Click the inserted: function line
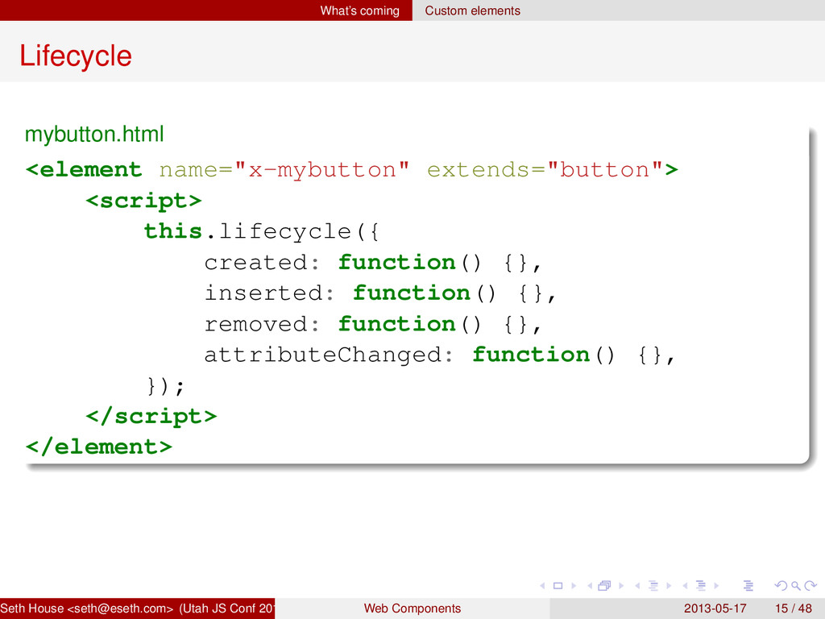The image size is (825, 619). [380, 293]
